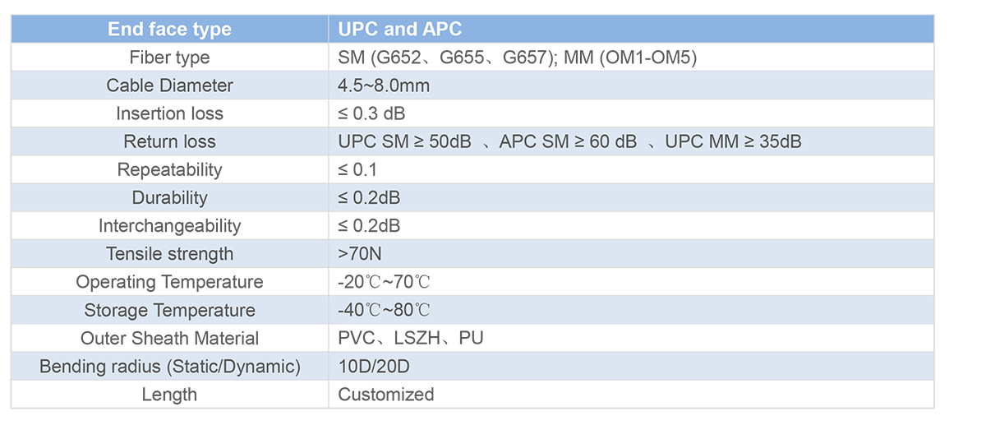This screenshot has width=986, height=425.
Task: Select the ≤ 0.3 dB value
Action: [371, 113]
